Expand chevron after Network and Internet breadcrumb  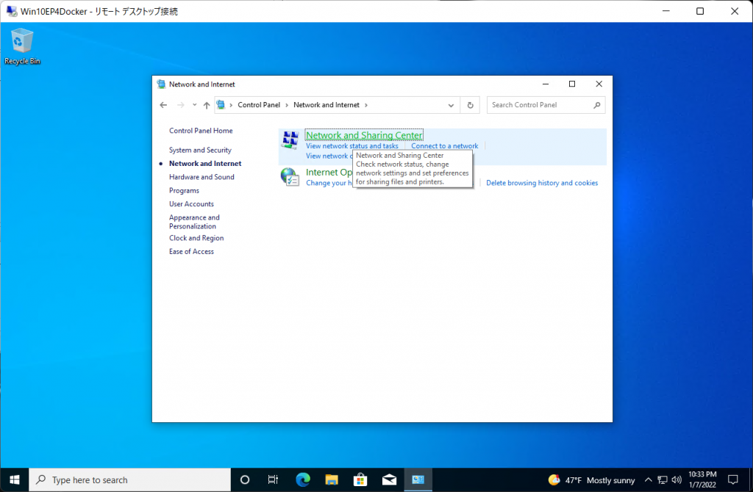point(366,105)
